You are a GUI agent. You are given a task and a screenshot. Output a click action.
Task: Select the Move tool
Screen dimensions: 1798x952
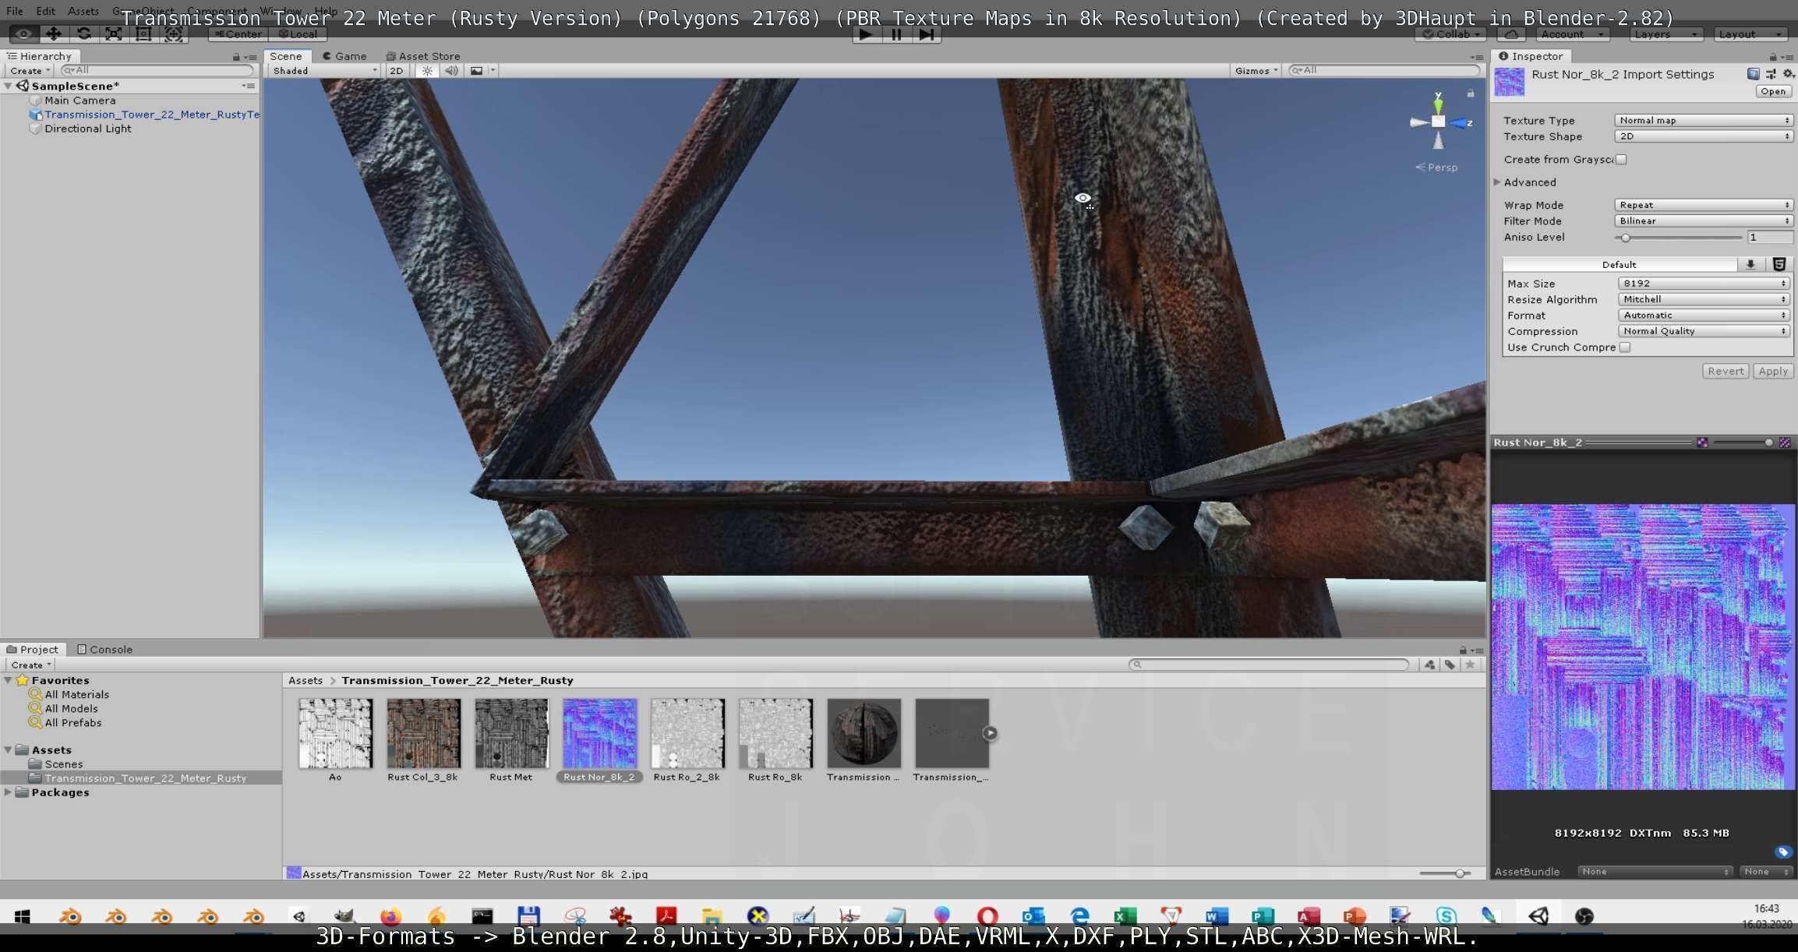53,34
